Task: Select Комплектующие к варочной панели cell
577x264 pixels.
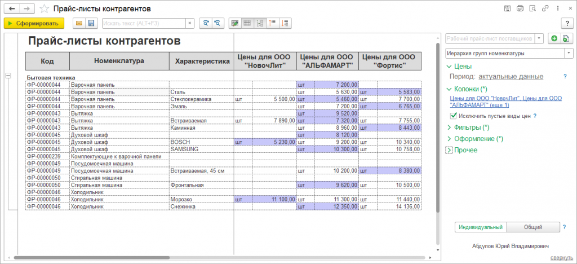Action: click(x=119, y=156)
